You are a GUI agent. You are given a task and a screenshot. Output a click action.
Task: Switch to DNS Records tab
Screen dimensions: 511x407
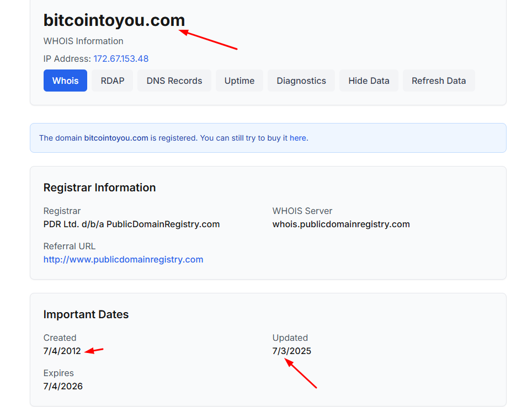174,81
